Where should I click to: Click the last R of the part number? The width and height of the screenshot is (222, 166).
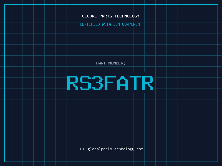(148, 83)
